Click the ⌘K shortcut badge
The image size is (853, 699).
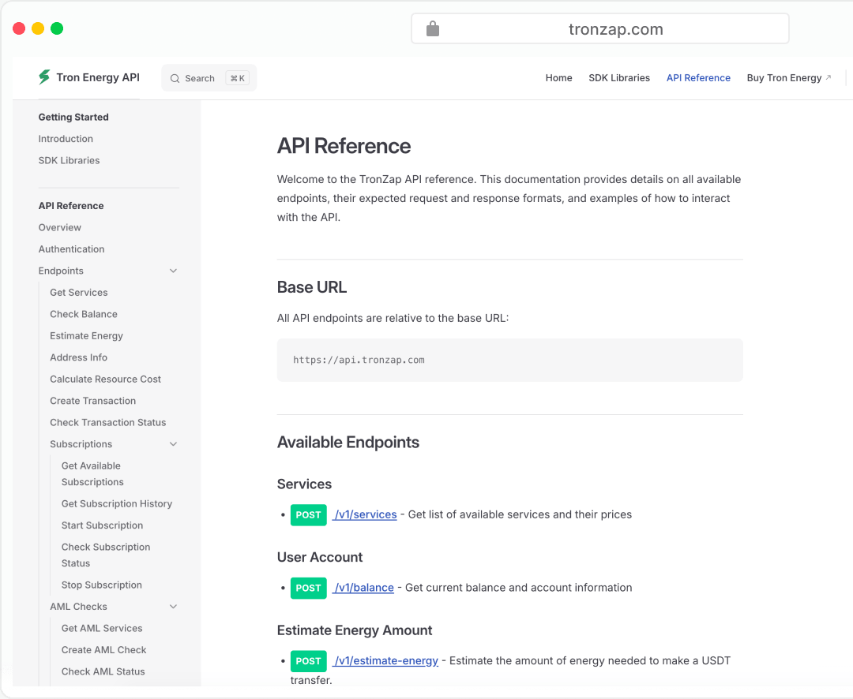click(x=238, y=78)
